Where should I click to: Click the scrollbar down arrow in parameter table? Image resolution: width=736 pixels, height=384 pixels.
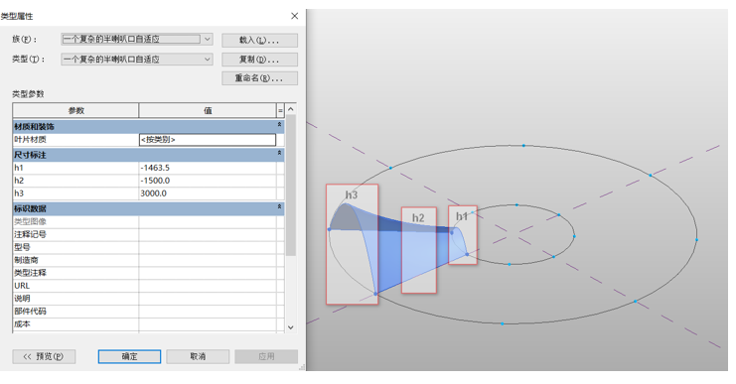coord(291,327)
